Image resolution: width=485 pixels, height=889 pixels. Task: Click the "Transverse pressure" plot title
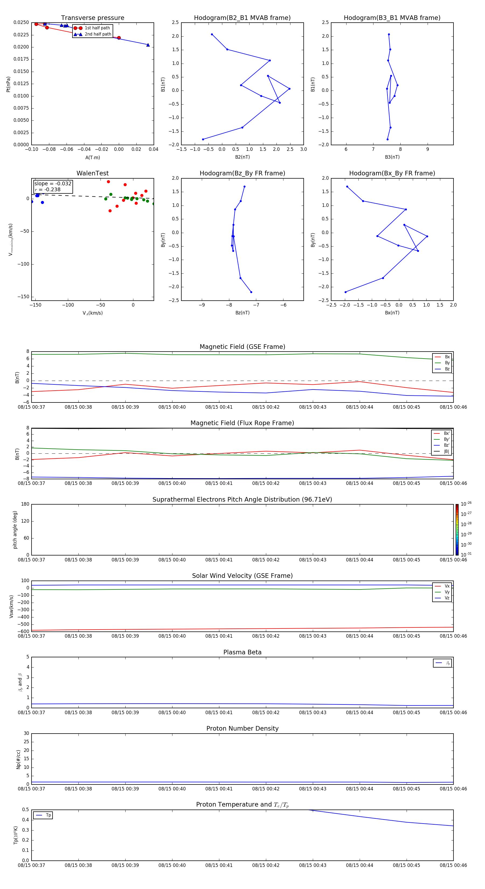point(92,18)
